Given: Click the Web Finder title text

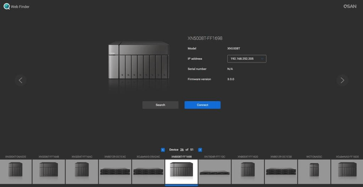Looking at the screenshot, I should pyautogui.click(x=20, y=7).
